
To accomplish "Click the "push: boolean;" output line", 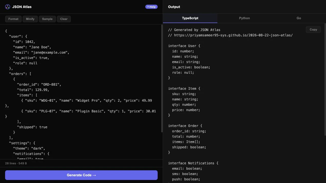I will coord(186,179).
